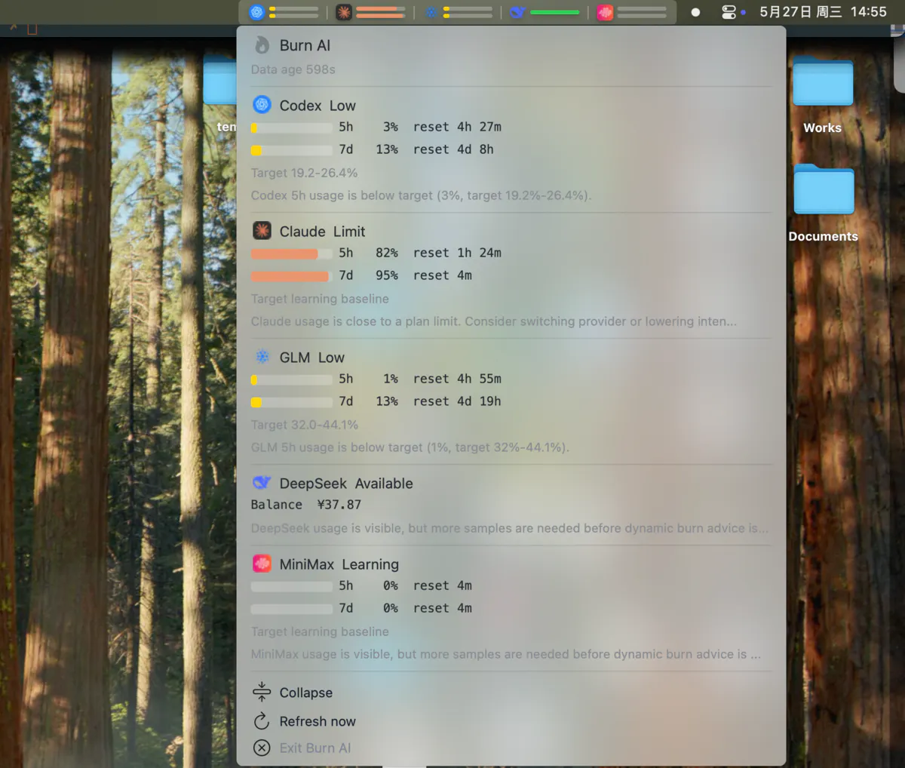Click the 'Codex Low' heading

318,106
